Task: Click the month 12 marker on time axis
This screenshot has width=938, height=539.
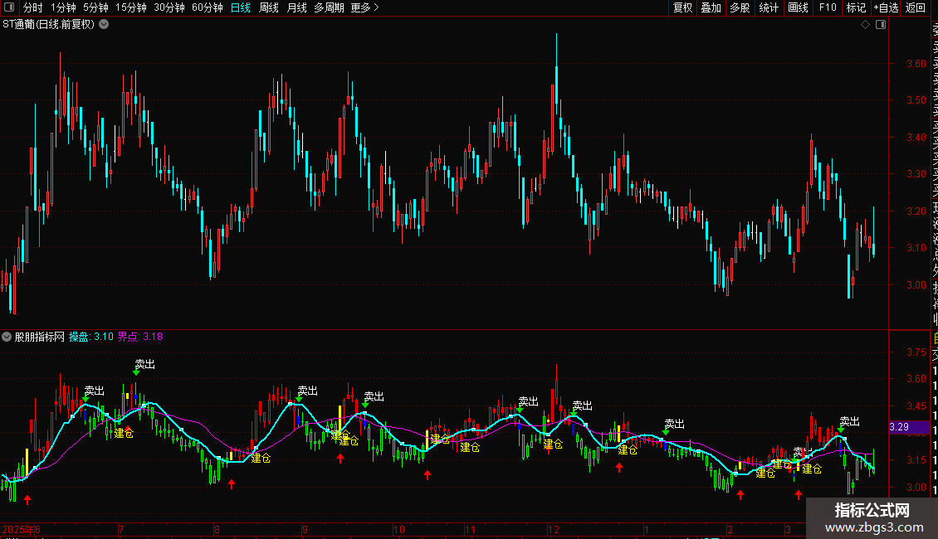Action: coord(554,529)
